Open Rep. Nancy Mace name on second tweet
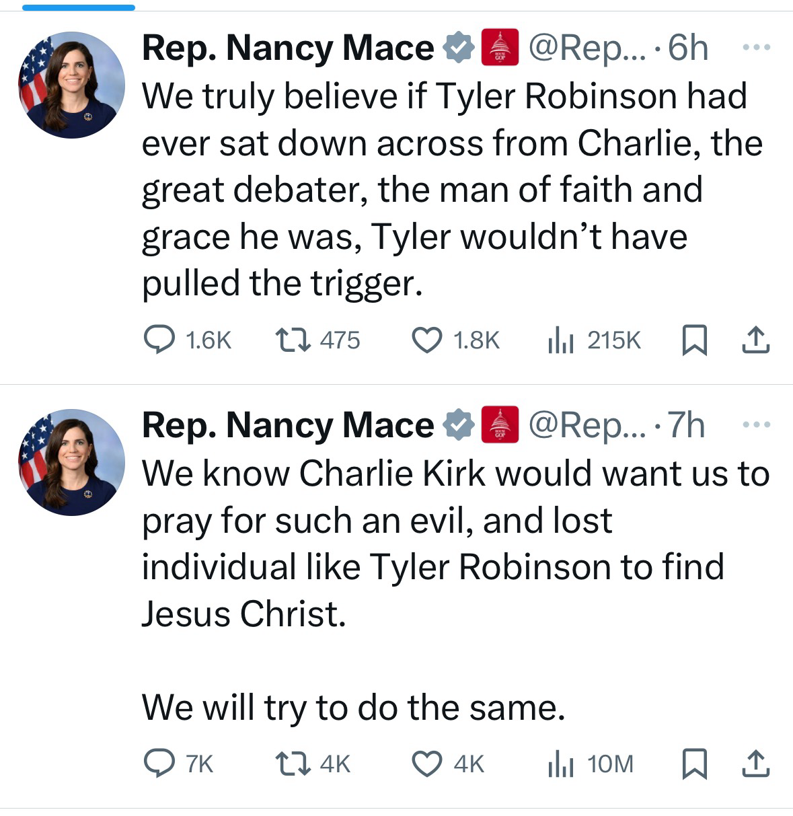Image resolution: width=793 pixels, height=816 pixels. pos(287,425)
